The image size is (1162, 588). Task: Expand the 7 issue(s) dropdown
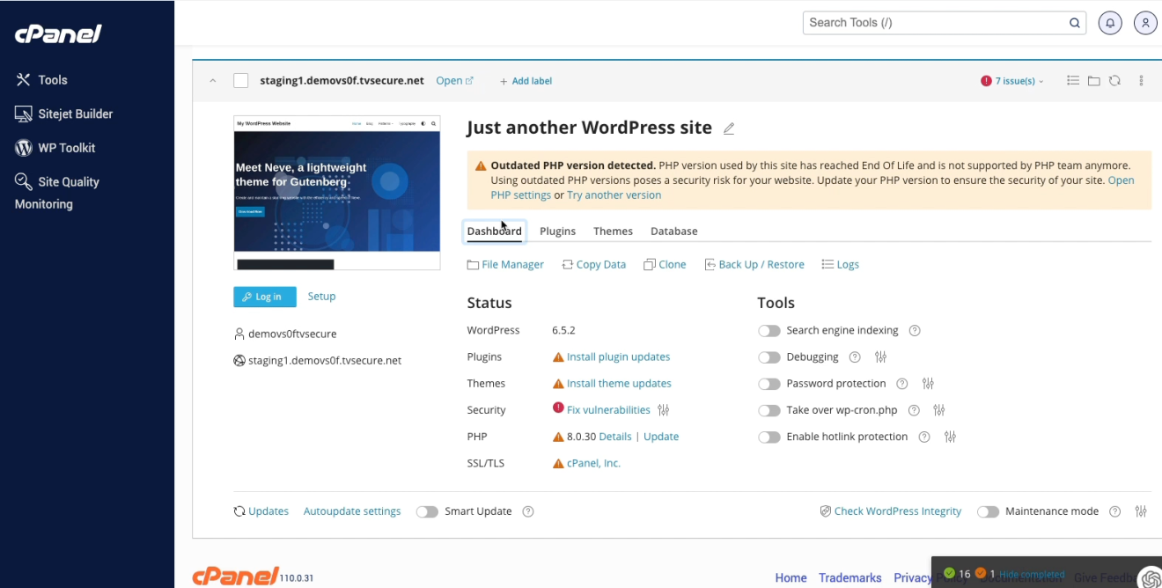[x=1011, y=80]
